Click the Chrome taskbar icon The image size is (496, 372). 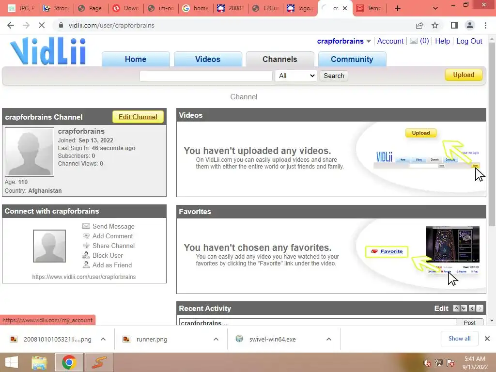tap(69, 362)
